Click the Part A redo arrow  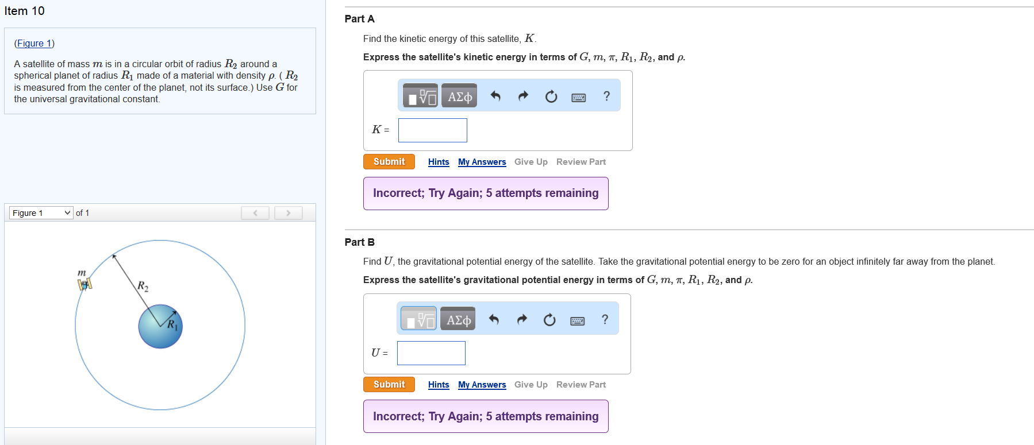522,96
